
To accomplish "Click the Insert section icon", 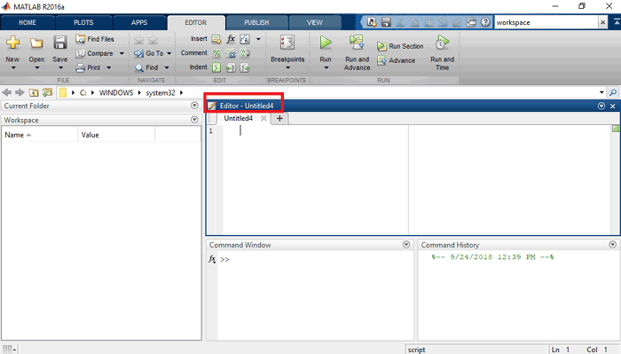I will pos(216,39).
